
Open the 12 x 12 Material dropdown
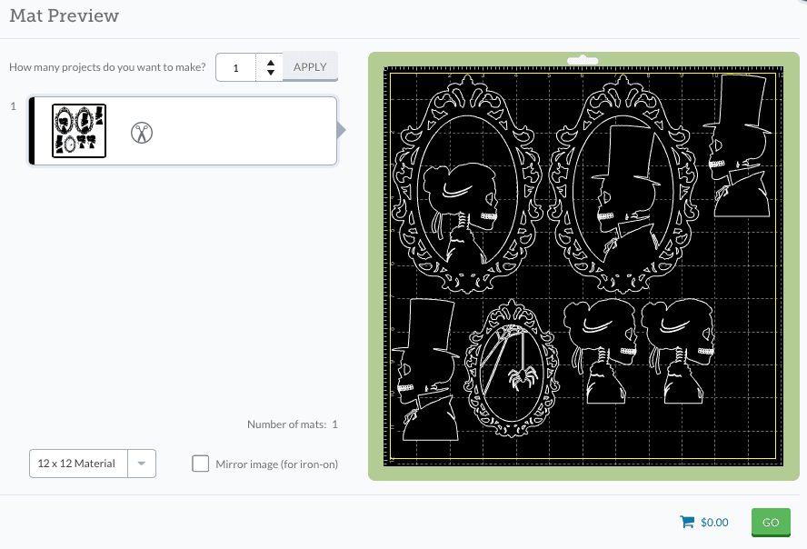93,464
